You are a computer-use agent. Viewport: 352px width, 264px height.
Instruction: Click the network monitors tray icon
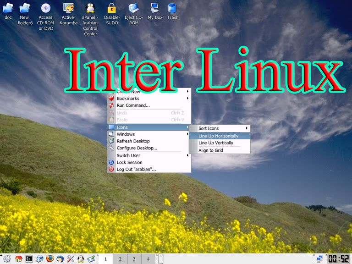point(319,259)
